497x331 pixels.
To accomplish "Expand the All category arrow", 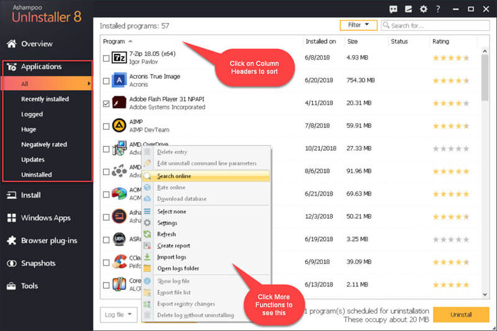I will (89, 84).
